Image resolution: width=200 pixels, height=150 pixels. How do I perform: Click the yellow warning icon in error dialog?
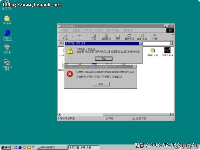[x=70, y=51]
